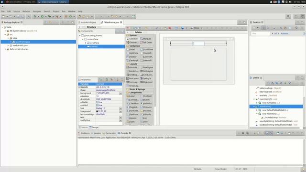Open the Problems view tab
The height and width of the screenshot is (172, 306).
[x=84, y=133]
